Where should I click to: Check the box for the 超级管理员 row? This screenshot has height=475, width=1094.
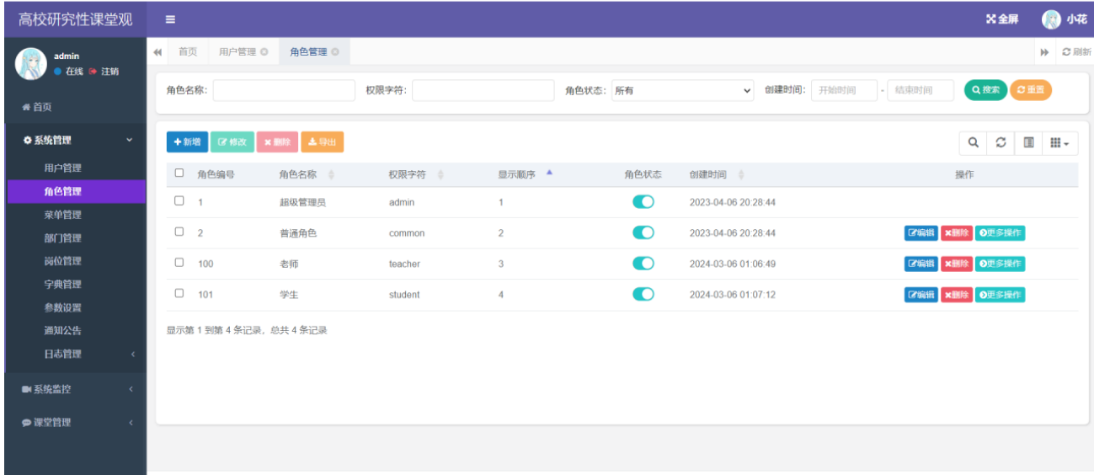pyautogui.click(x=179, y=201)
